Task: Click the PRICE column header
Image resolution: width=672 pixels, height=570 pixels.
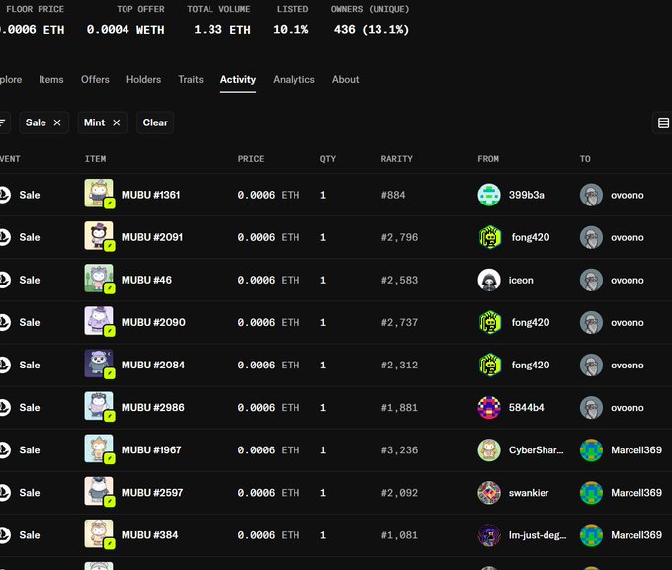Action: 251,159
